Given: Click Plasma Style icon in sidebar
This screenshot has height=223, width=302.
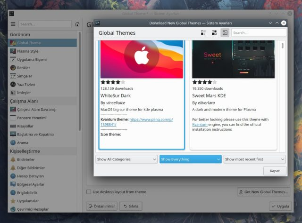Looking at the screenshot, I should (13, 51).
